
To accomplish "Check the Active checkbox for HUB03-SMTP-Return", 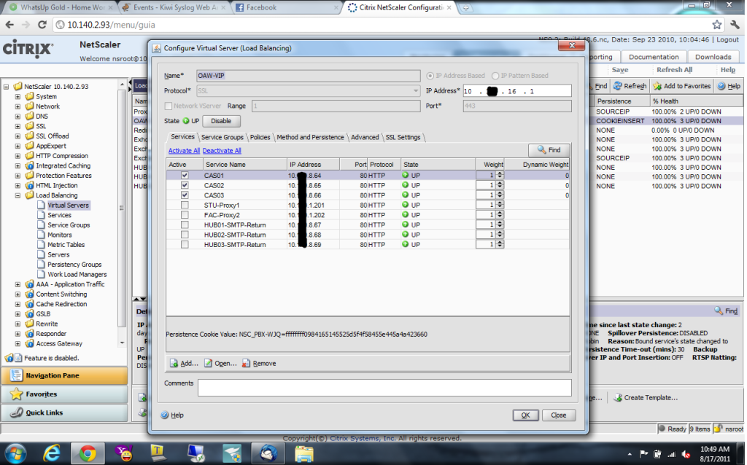I will click(185, 245).
